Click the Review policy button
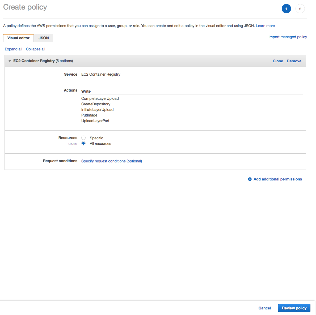 [294, 308]
